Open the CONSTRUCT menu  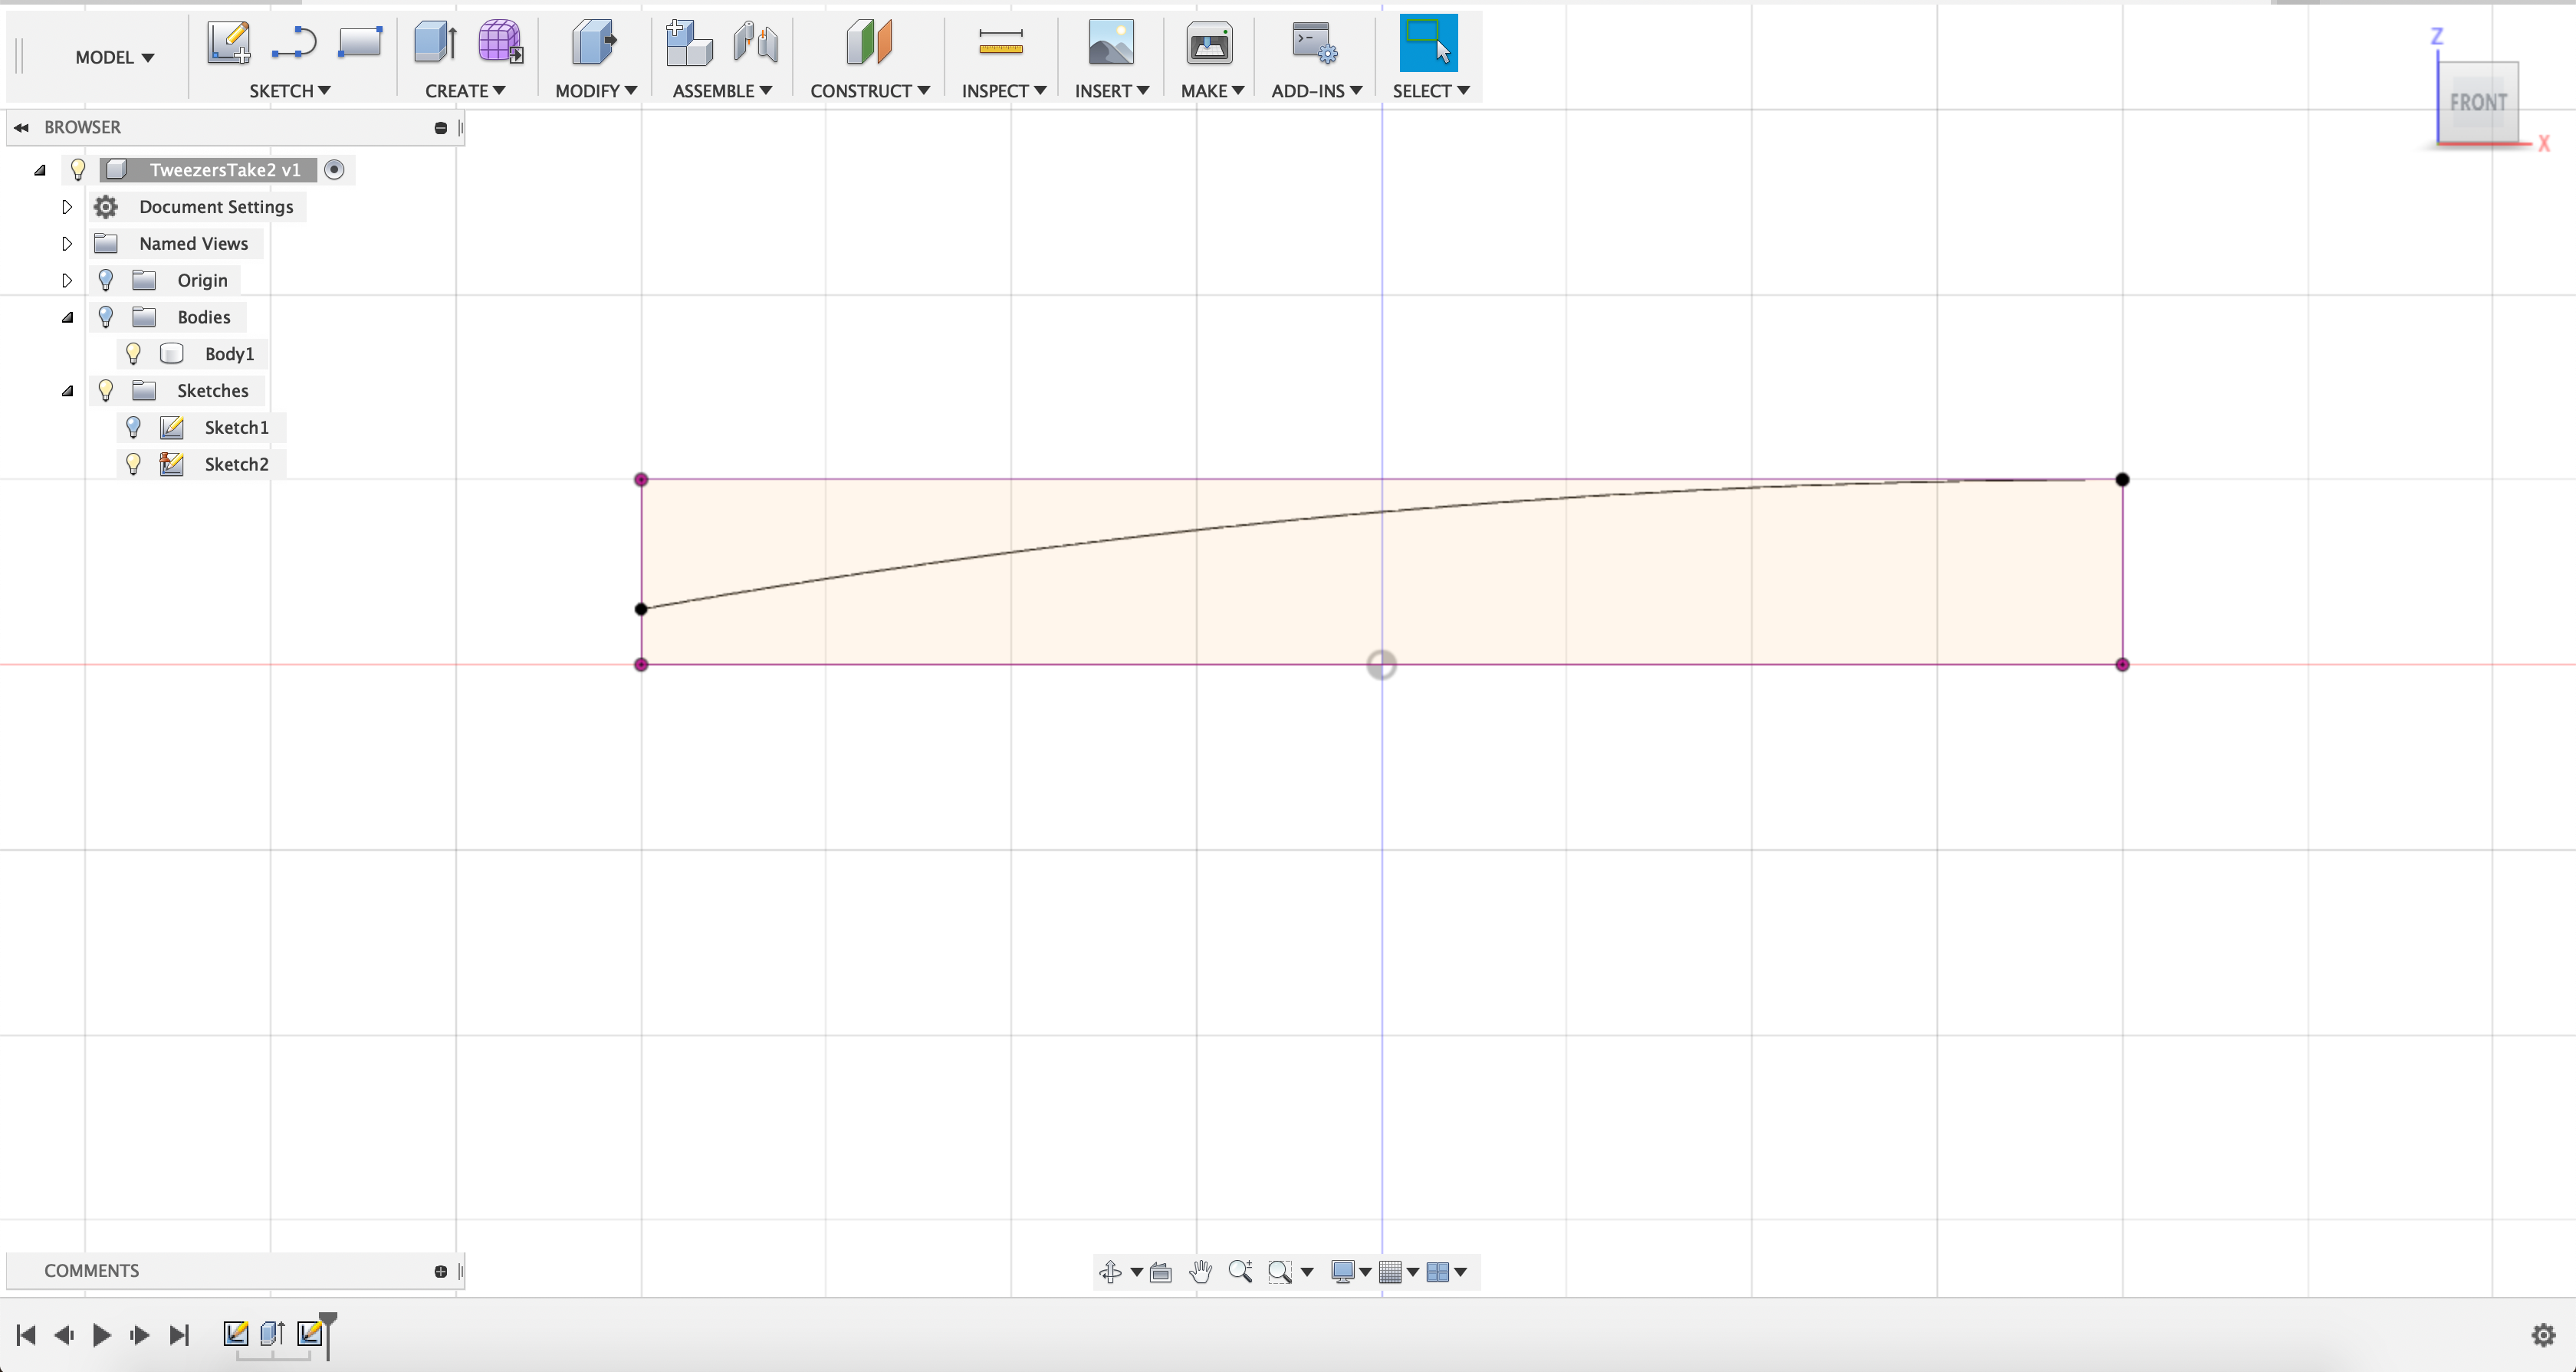tap(869, 91)
